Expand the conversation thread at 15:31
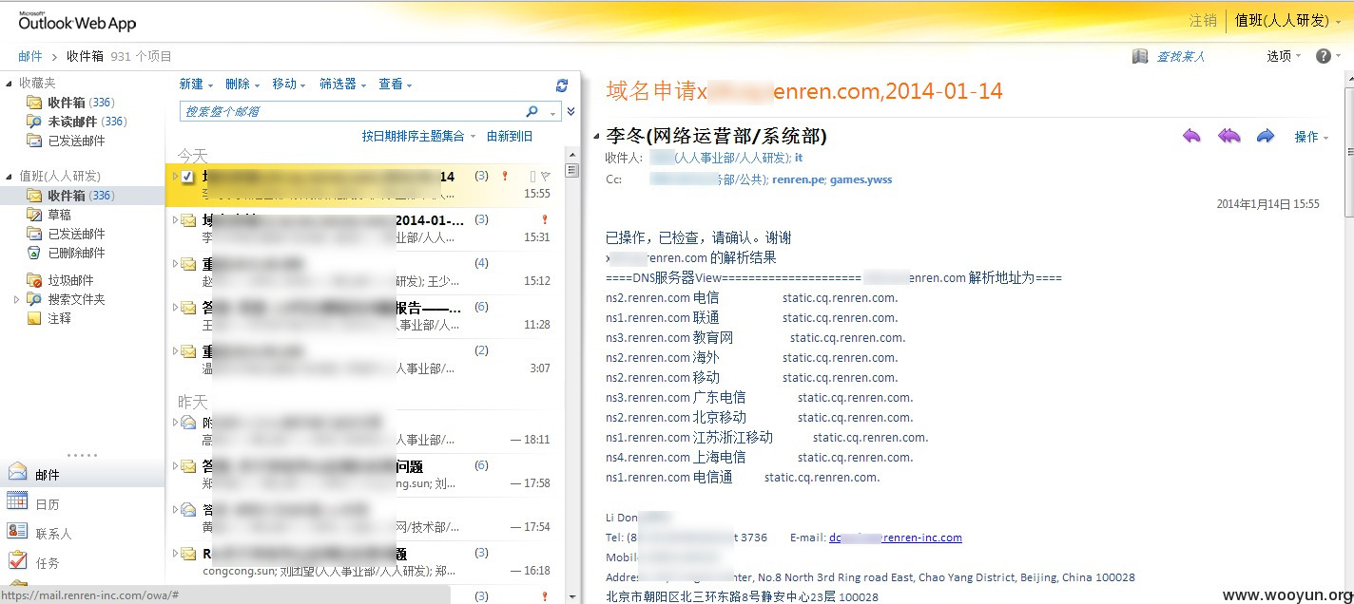 point(174,219)
